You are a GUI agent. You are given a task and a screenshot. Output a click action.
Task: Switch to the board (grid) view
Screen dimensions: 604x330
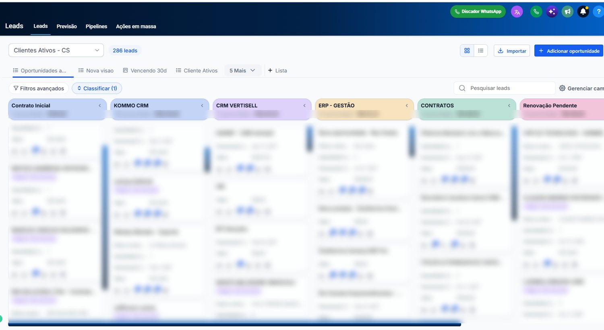pyautogui.click(x=467, y=51)
